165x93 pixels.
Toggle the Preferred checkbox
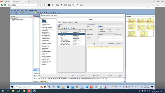pyautogui.click(x=122, y=34)
